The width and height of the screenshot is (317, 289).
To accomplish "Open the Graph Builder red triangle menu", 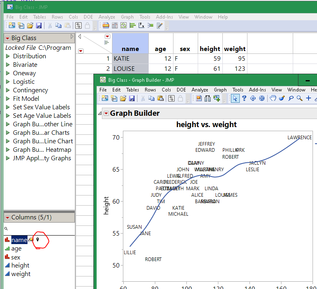I will point(106,114).
